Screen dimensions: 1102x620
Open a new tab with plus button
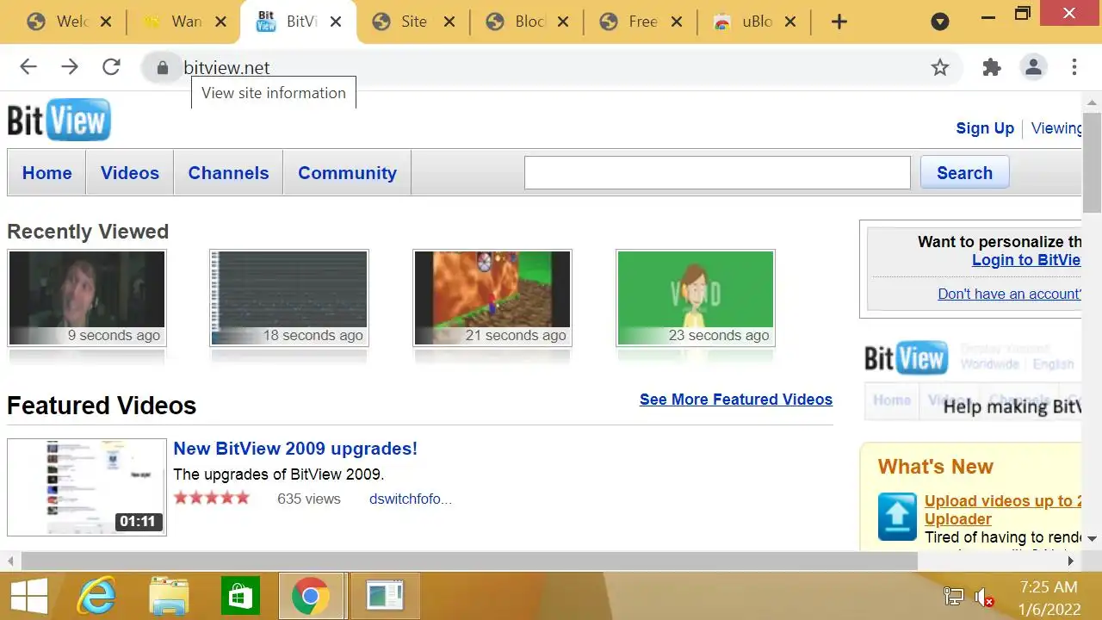(x=839, y=22)
